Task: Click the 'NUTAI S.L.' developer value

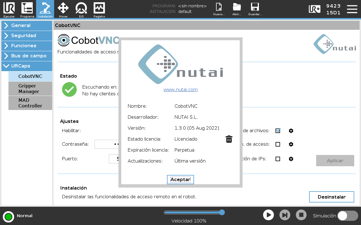Action: tap(186, 117)
